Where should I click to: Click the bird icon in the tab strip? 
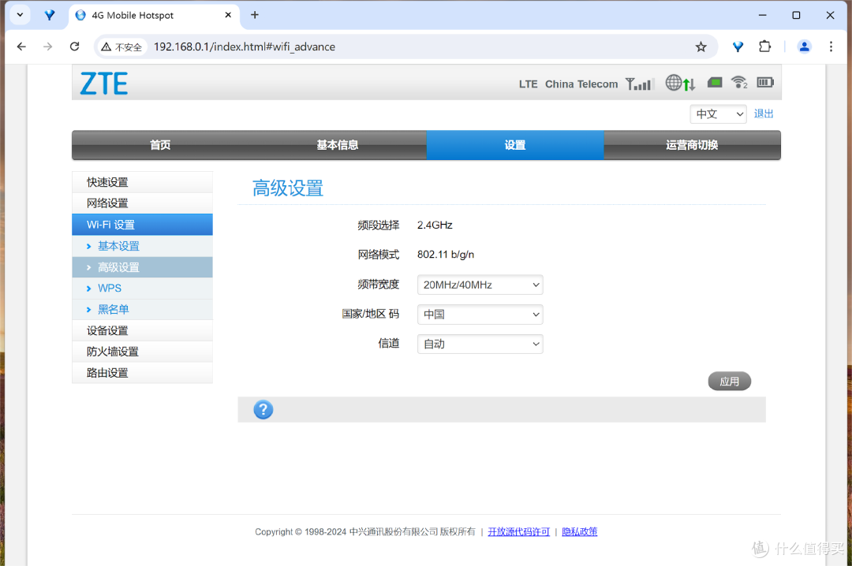pyautogui.click(x=50, y=15)
